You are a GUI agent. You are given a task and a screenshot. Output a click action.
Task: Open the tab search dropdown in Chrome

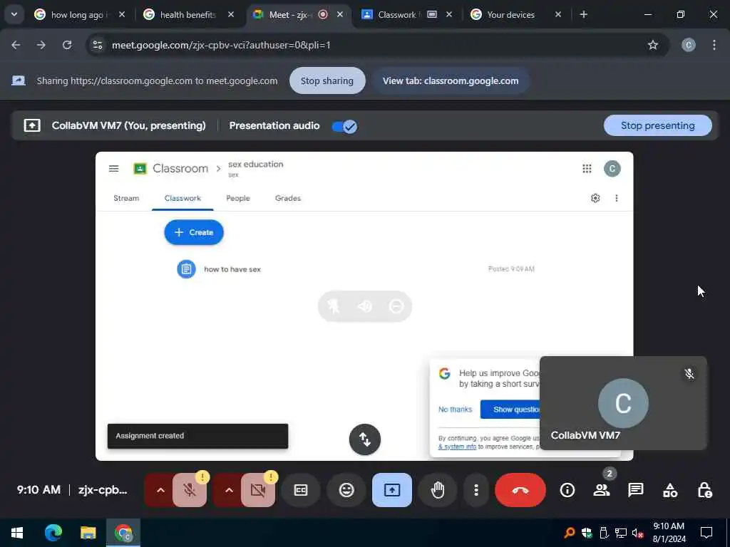14,14
